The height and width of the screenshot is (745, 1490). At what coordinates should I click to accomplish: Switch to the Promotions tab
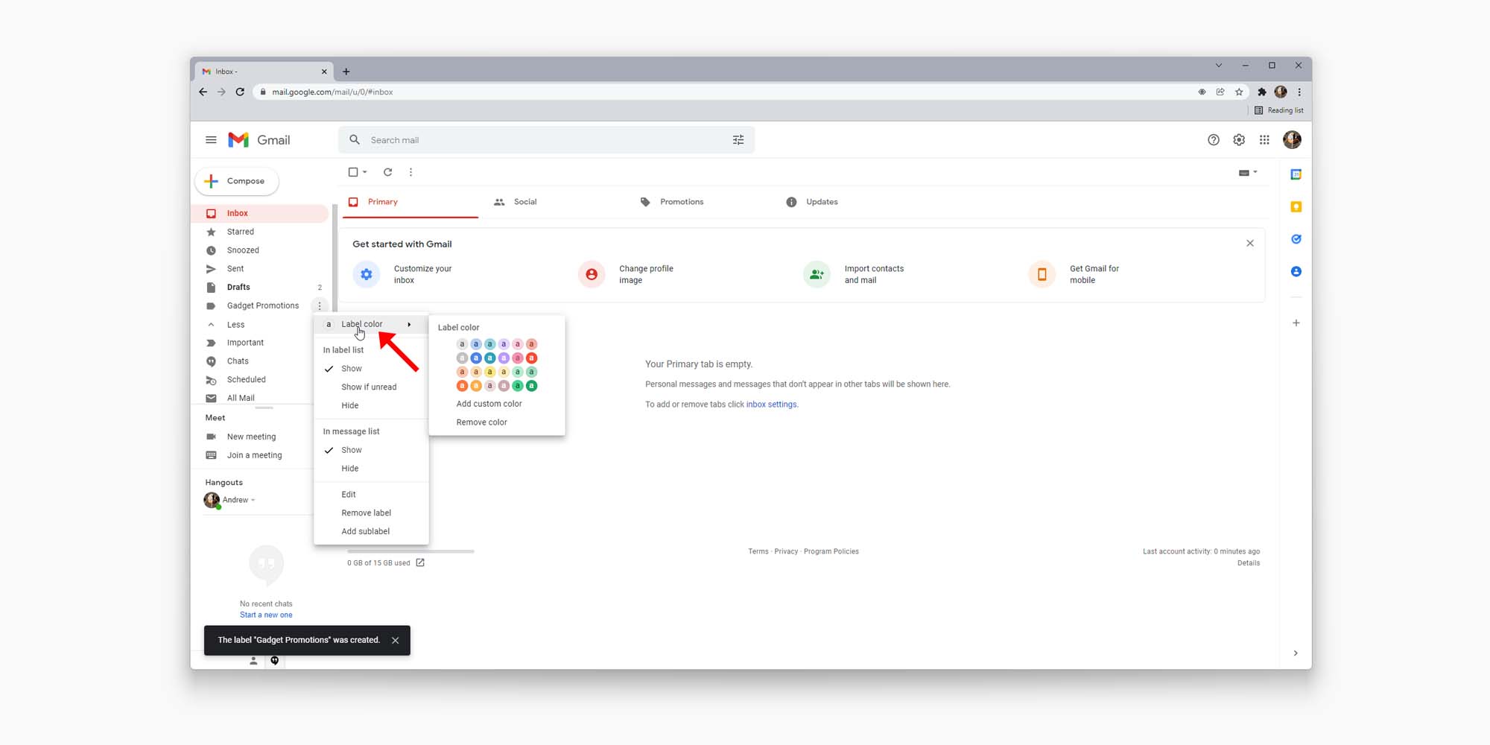tap(681, 202)
